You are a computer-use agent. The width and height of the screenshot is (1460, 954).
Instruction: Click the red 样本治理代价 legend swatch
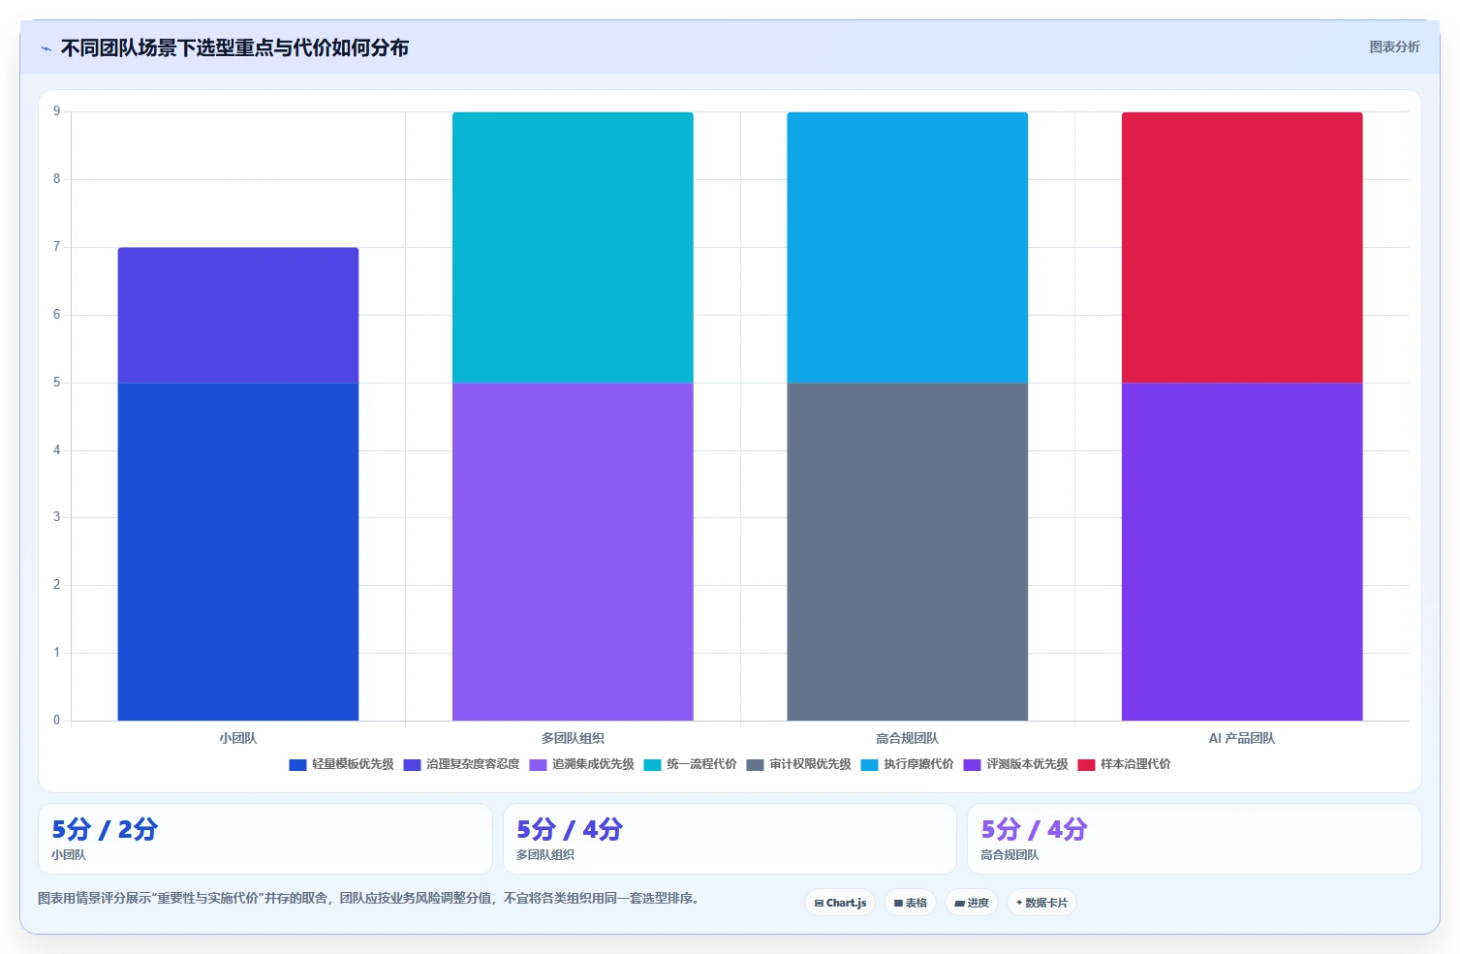pos(1086,764)
